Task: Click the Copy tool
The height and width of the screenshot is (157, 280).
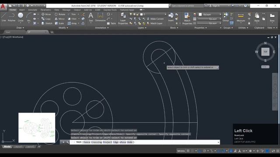Action: pos(46,19)
